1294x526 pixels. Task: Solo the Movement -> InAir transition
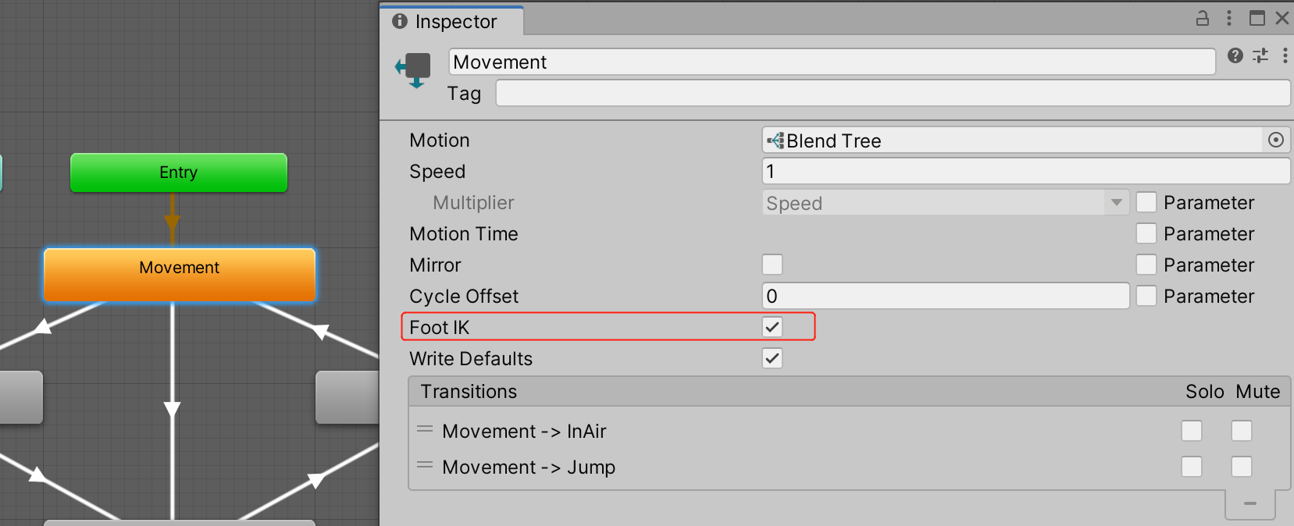pyautogui.click(x=1192, y=431)
